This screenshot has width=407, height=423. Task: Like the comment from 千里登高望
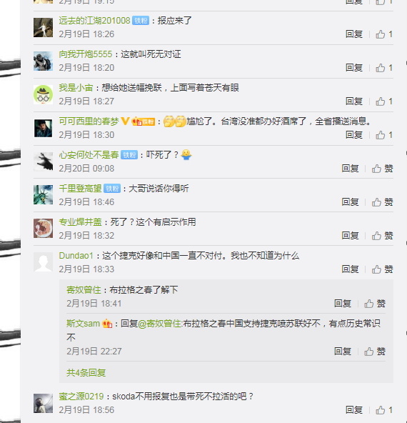382,202
